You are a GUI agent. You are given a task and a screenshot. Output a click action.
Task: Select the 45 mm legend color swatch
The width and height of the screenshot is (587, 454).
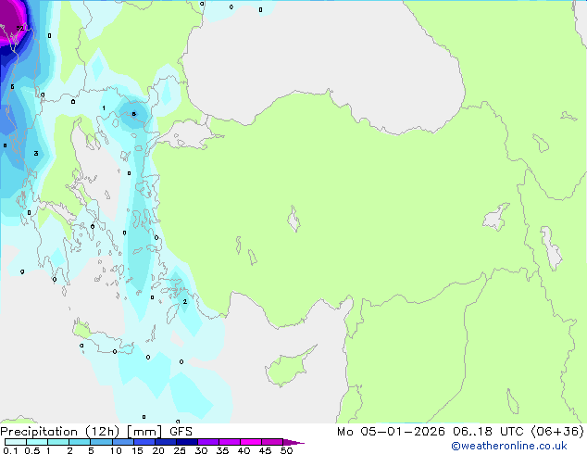coord(272,442)
